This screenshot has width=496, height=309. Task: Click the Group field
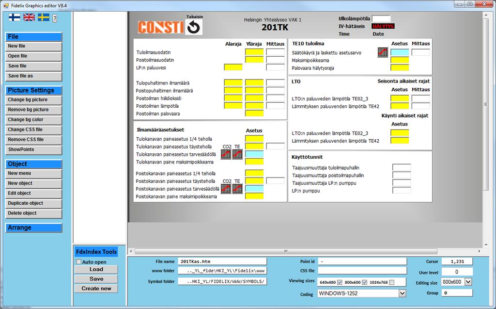click(457, 293)
